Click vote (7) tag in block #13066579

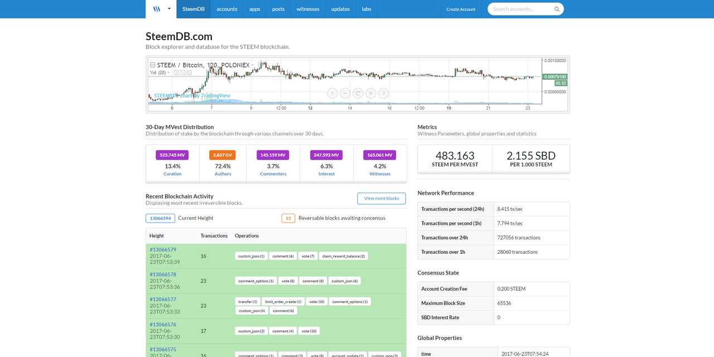[308, 256]
